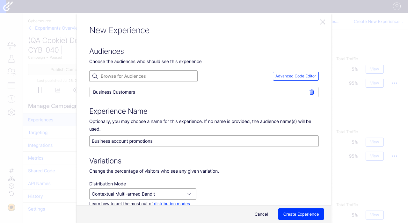Delete the Business Customers audience with trash icon

(311, 92)
